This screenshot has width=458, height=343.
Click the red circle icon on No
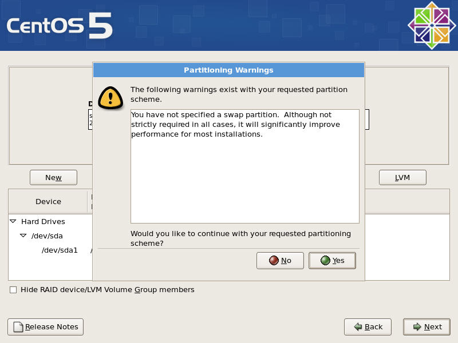tap(274, 261)
